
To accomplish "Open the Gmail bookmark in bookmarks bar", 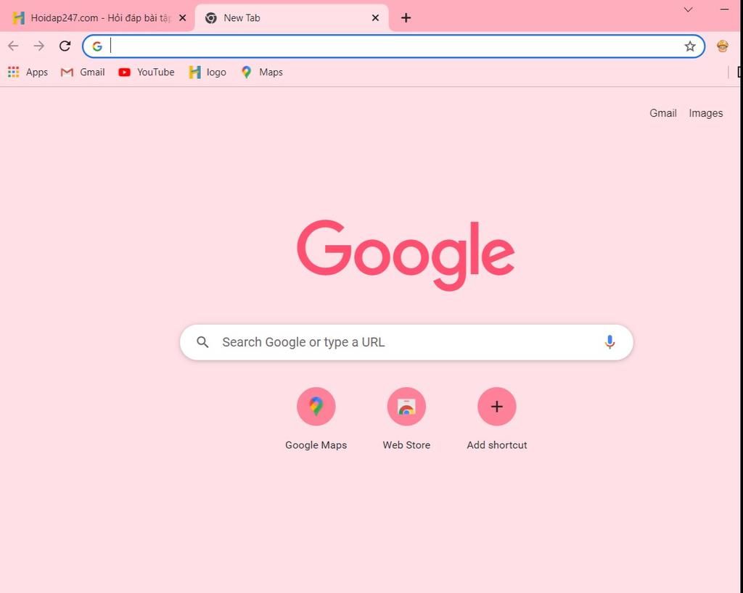I will click(x=83, y=72).
